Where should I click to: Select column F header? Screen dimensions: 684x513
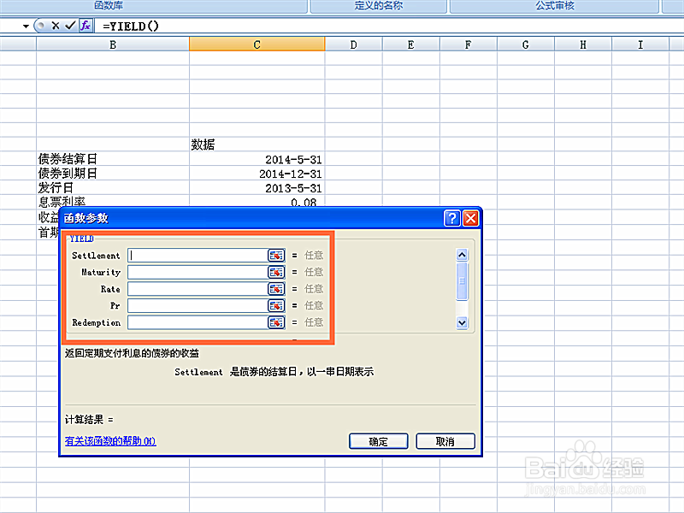[468, 44]
